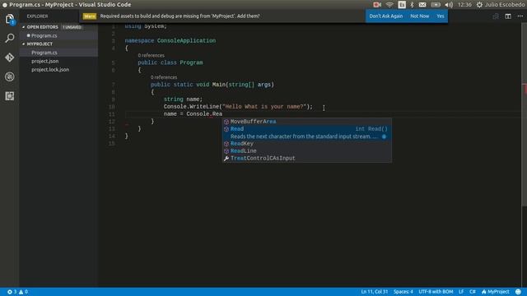Click the EXPLORER panel title
Image resolution: width=527 pixels, height=296 pixels.
(x=37, y=16)
